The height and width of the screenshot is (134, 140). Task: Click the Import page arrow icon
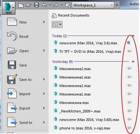tap(12, 93)
